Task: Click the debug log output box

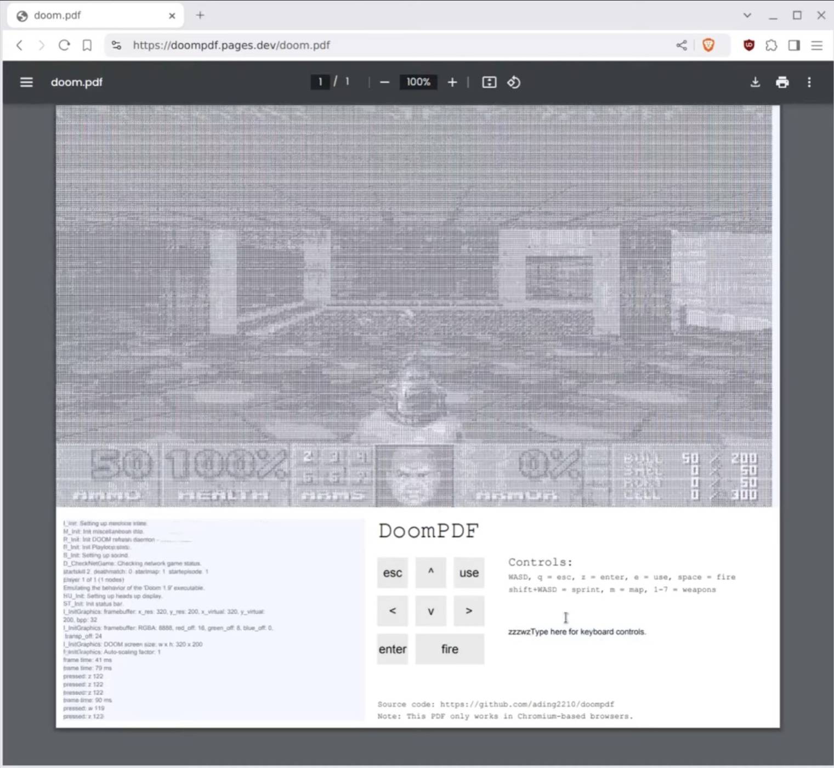Action: coord(212,619)
